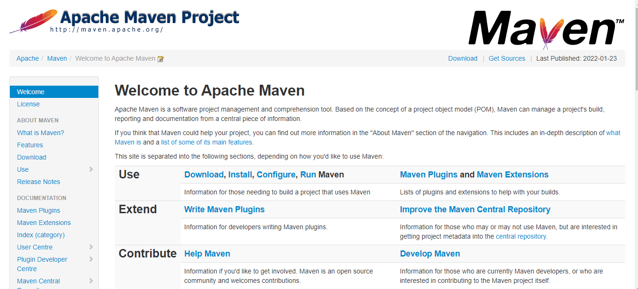Expand the Use submenu chevron
Viewport: 638px width, 289px height.
pos(91,169)
